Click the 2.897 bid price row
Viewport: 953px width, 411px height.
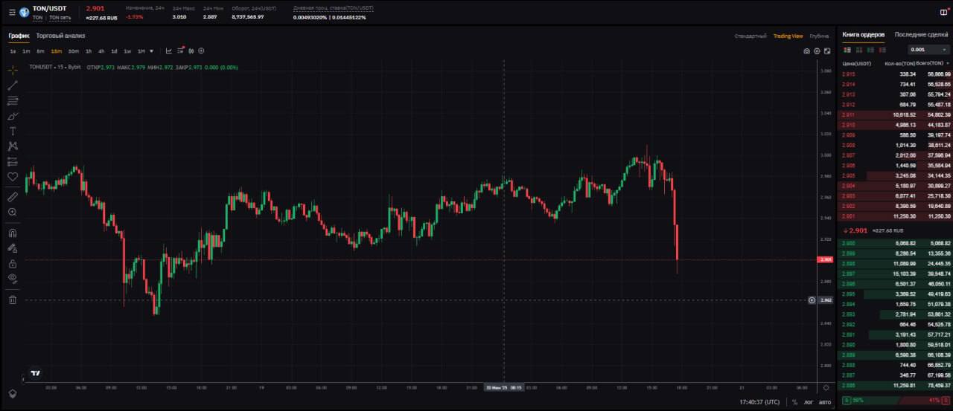click(895, 274)
